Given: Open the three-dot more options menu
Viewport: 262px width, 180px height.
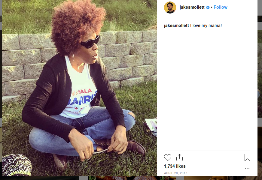Looking at the screenshot, I should point(247,168).
